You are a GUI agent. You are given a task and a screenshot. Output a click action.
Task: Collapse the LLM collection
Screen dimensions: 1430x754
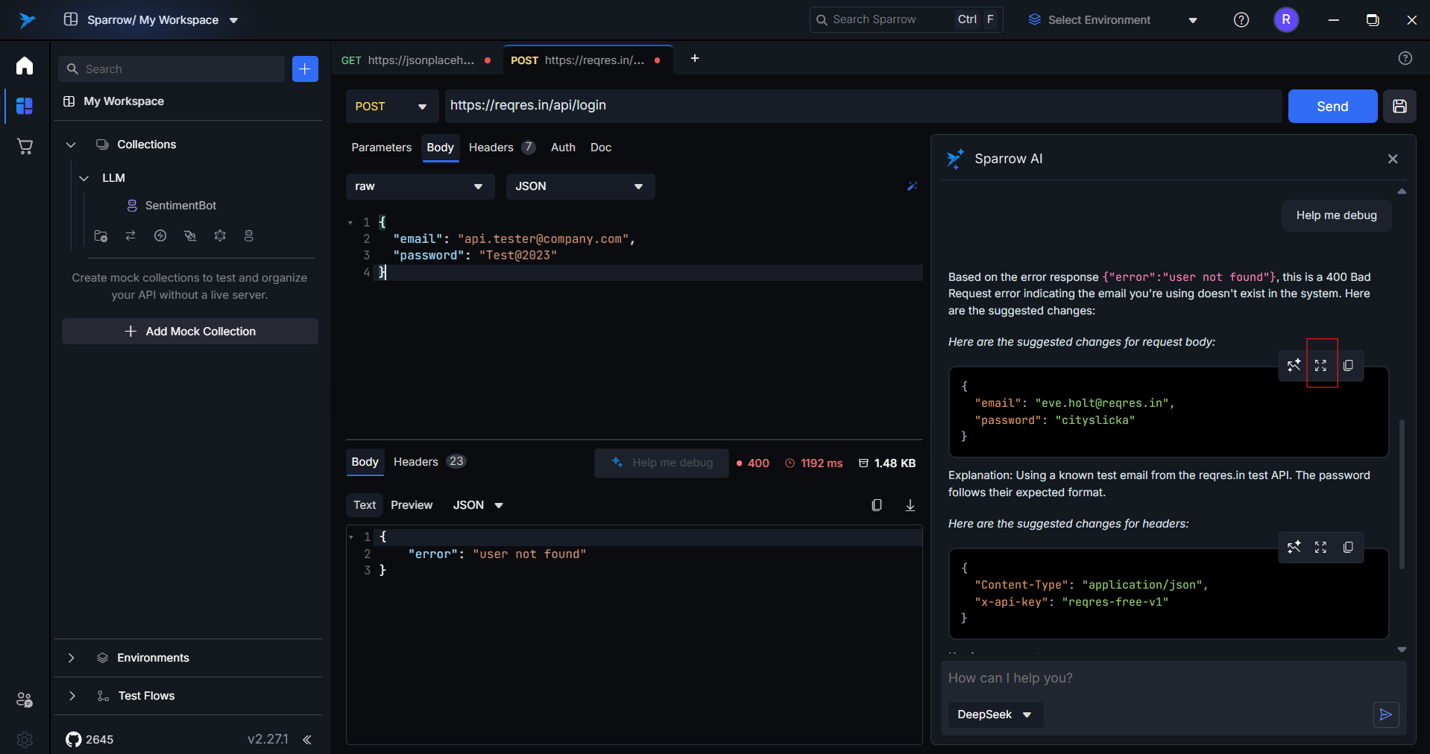(84, 178)
